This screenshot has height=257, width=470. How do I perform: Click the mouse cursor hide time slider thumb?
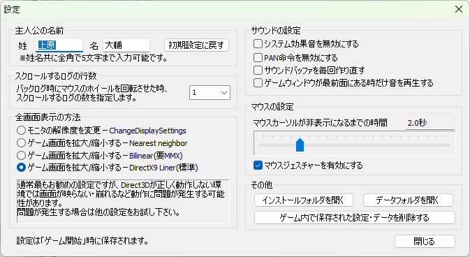coord(300,145)
